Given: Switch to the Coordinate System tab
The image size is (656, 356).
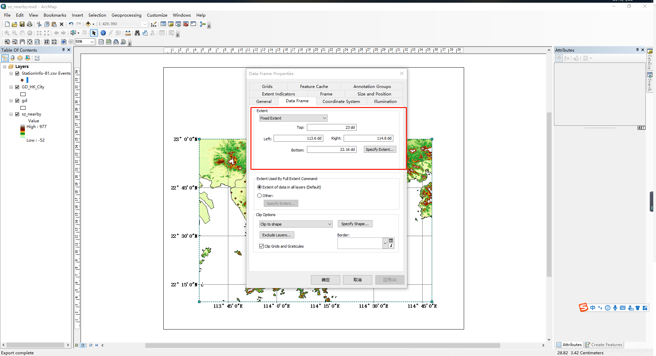Looking at the screenshot, I should pyautogui.click(x=341, y=101).
